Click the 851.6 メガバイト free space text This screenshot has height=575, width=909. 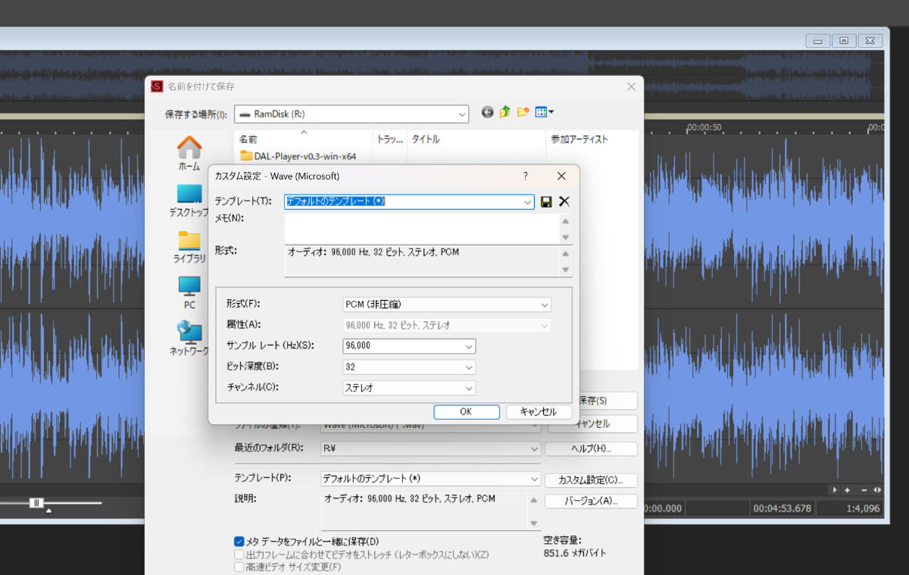point(575,553)
